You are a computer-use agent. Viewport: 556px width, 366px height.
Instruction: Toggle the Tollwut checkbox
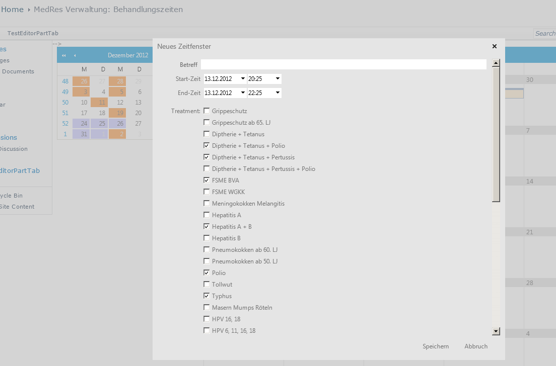pos(206,284)
